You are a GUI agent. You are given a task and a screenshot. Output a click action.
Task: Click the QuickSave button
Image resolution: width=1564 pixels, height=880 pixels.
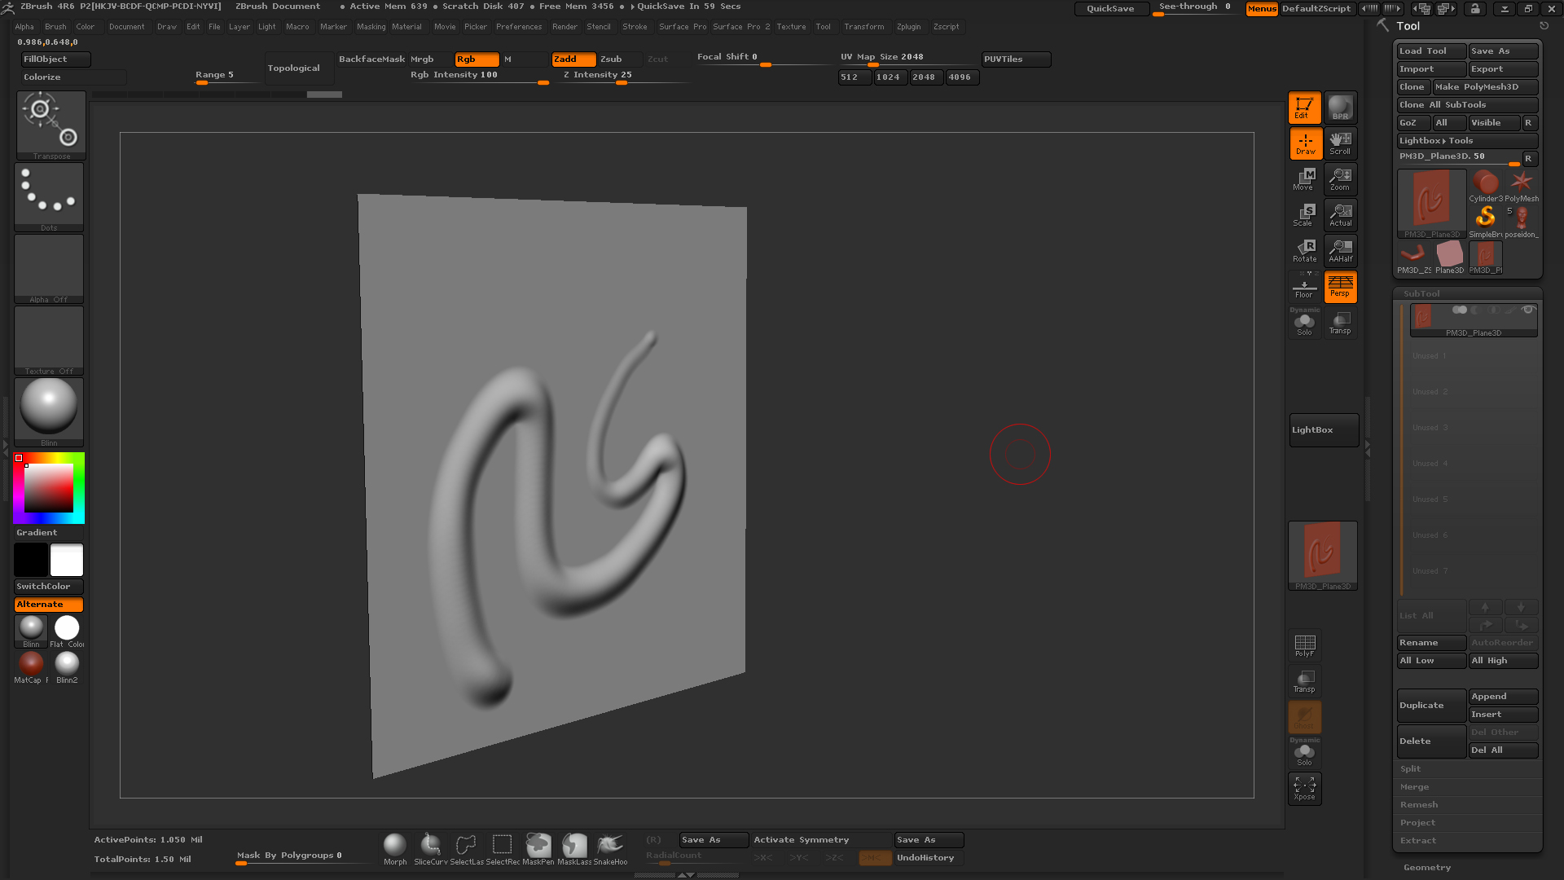[x=1110, y=9]
